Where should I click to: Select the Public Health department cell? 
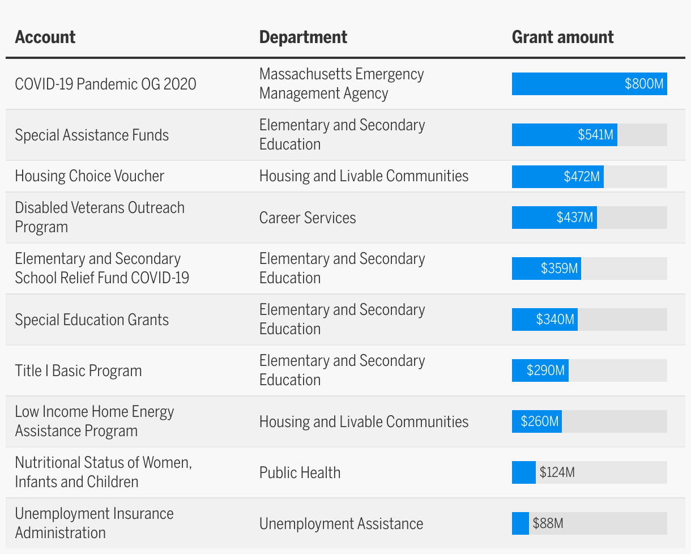point(300,473)
